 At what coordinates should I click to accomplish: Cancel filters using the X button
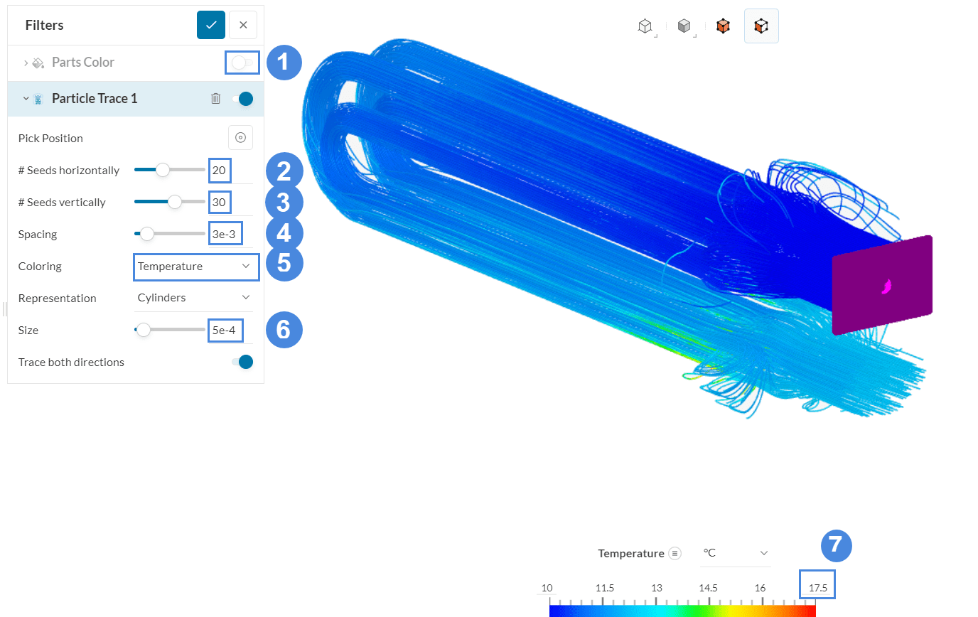tap(242, 24)
